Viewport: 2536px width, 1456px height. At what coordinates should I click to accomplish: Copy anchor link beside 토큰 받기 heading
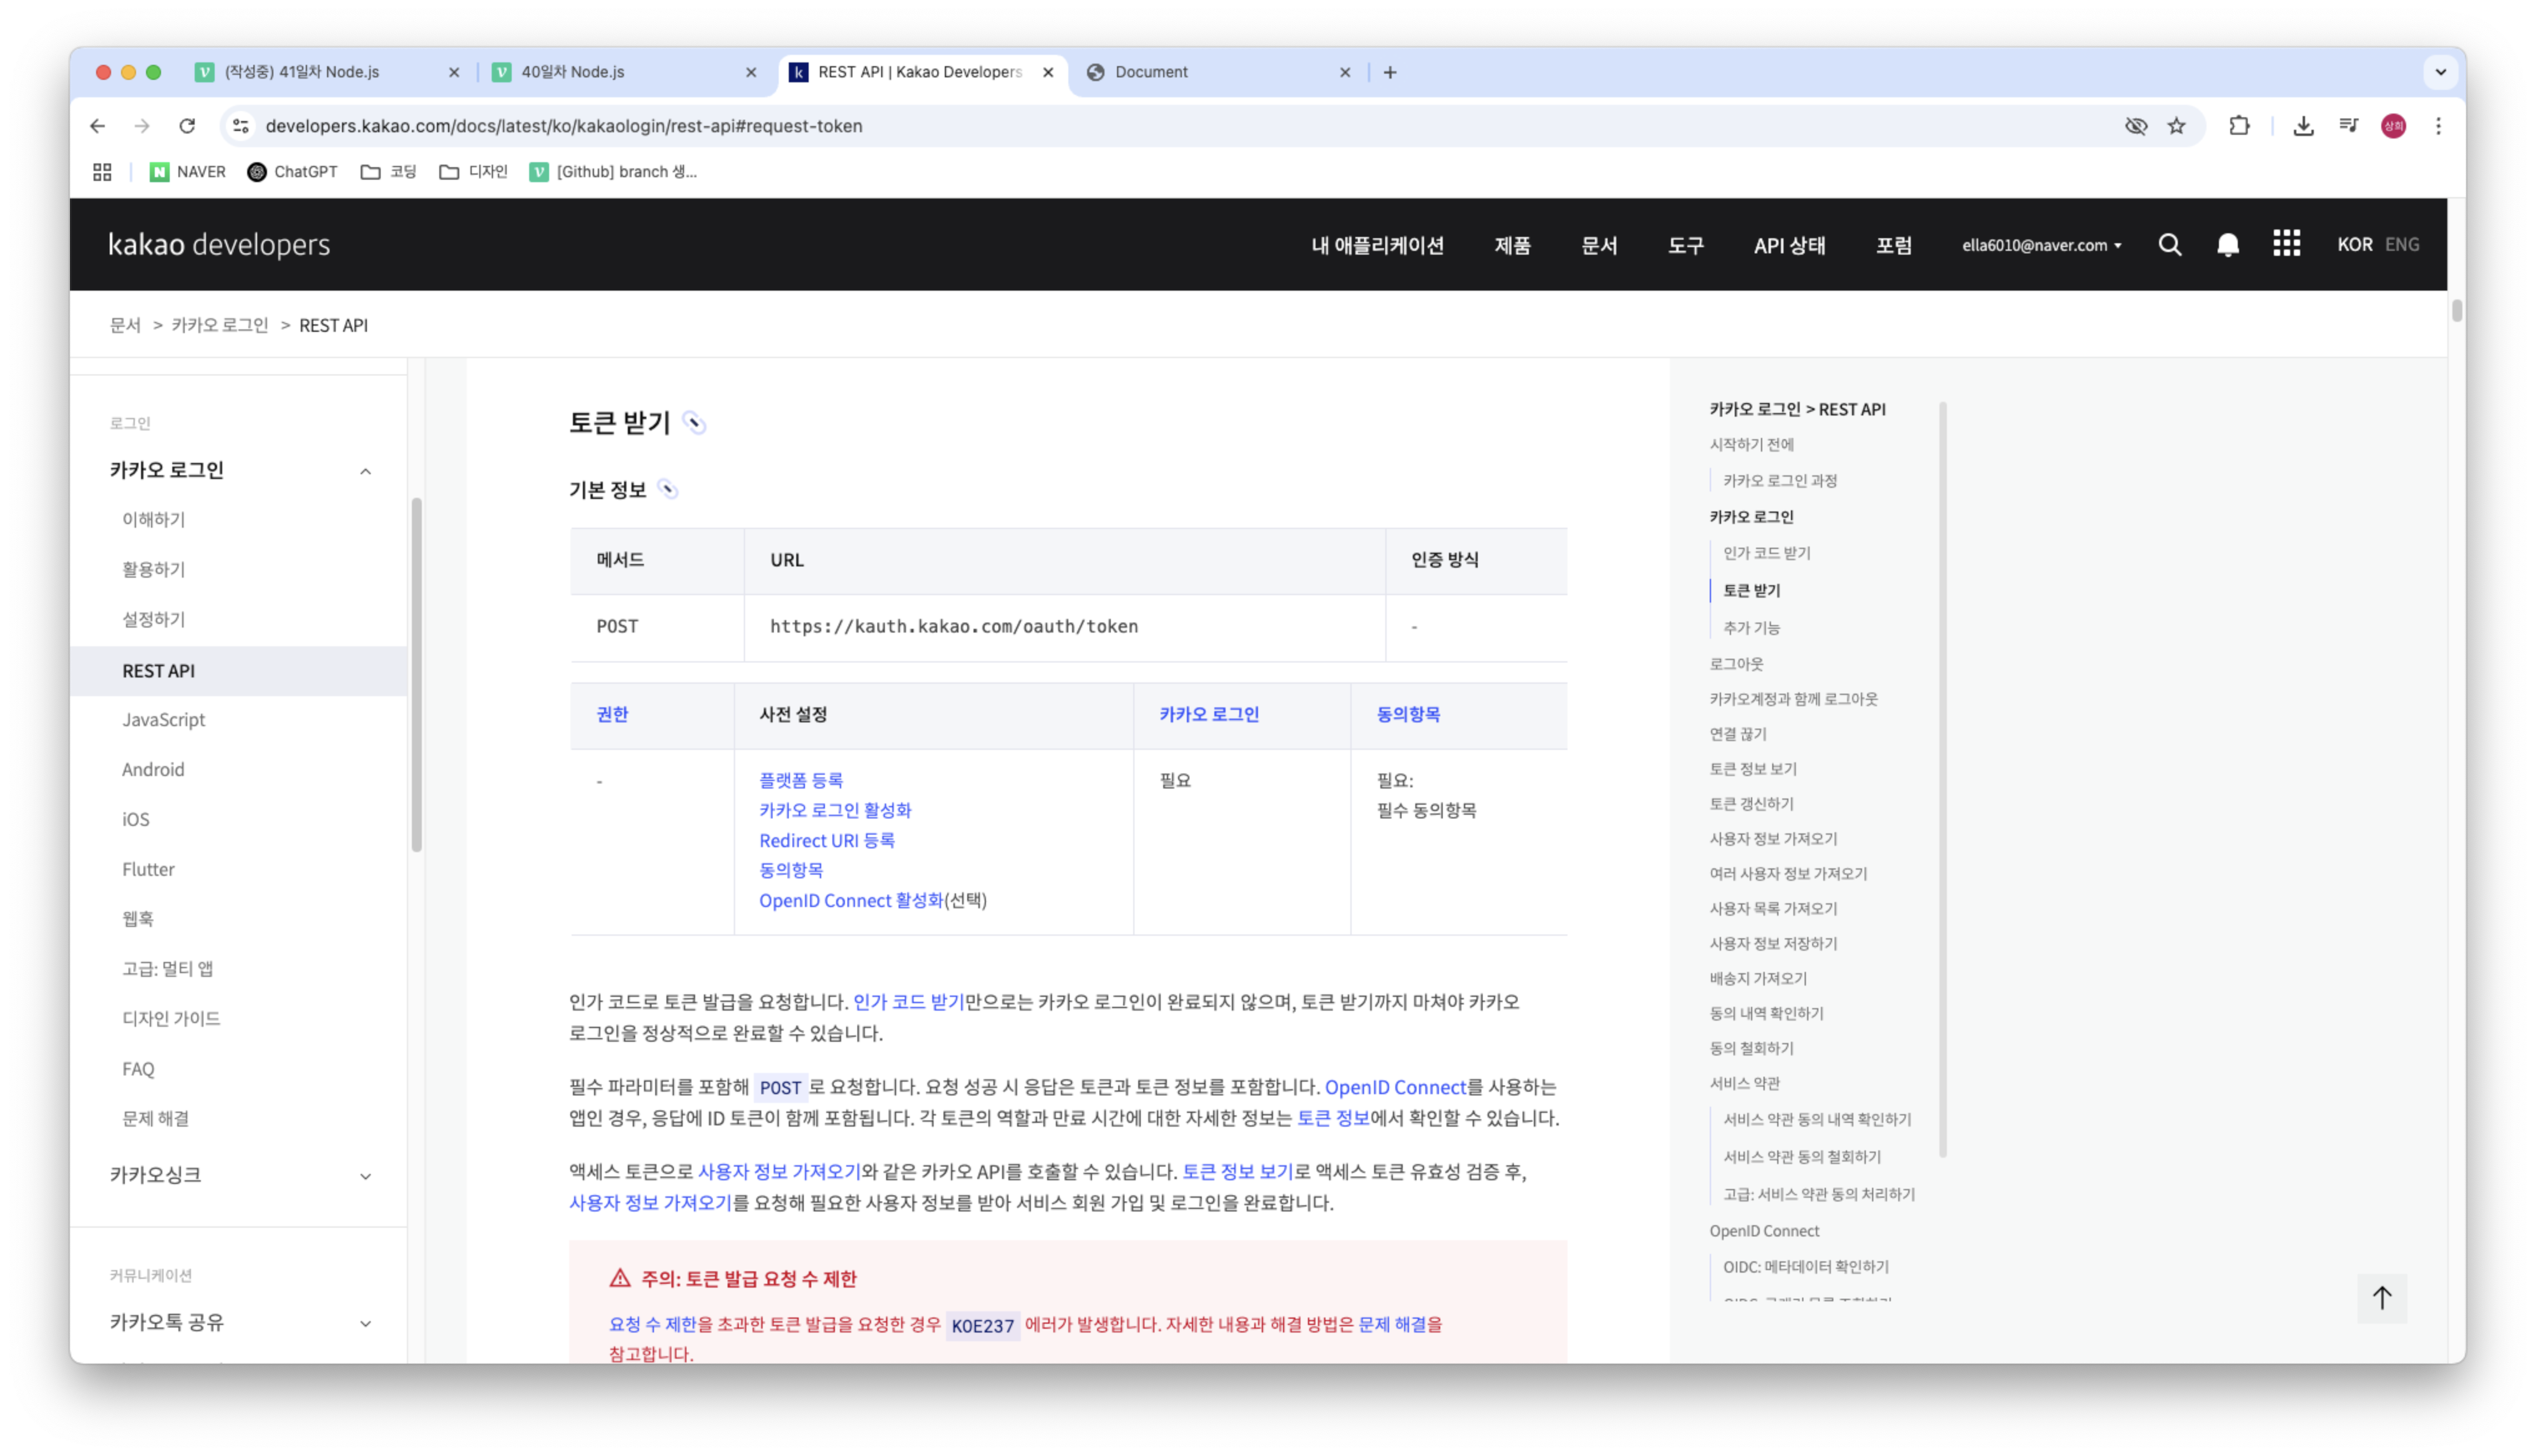click(694, 423)
